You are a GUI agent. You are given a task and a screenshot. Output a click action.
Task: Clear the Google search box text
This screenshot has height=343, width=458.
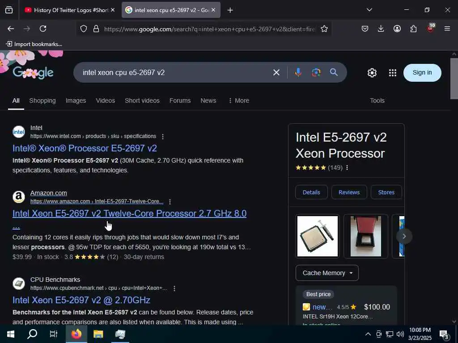pos(276,72)
